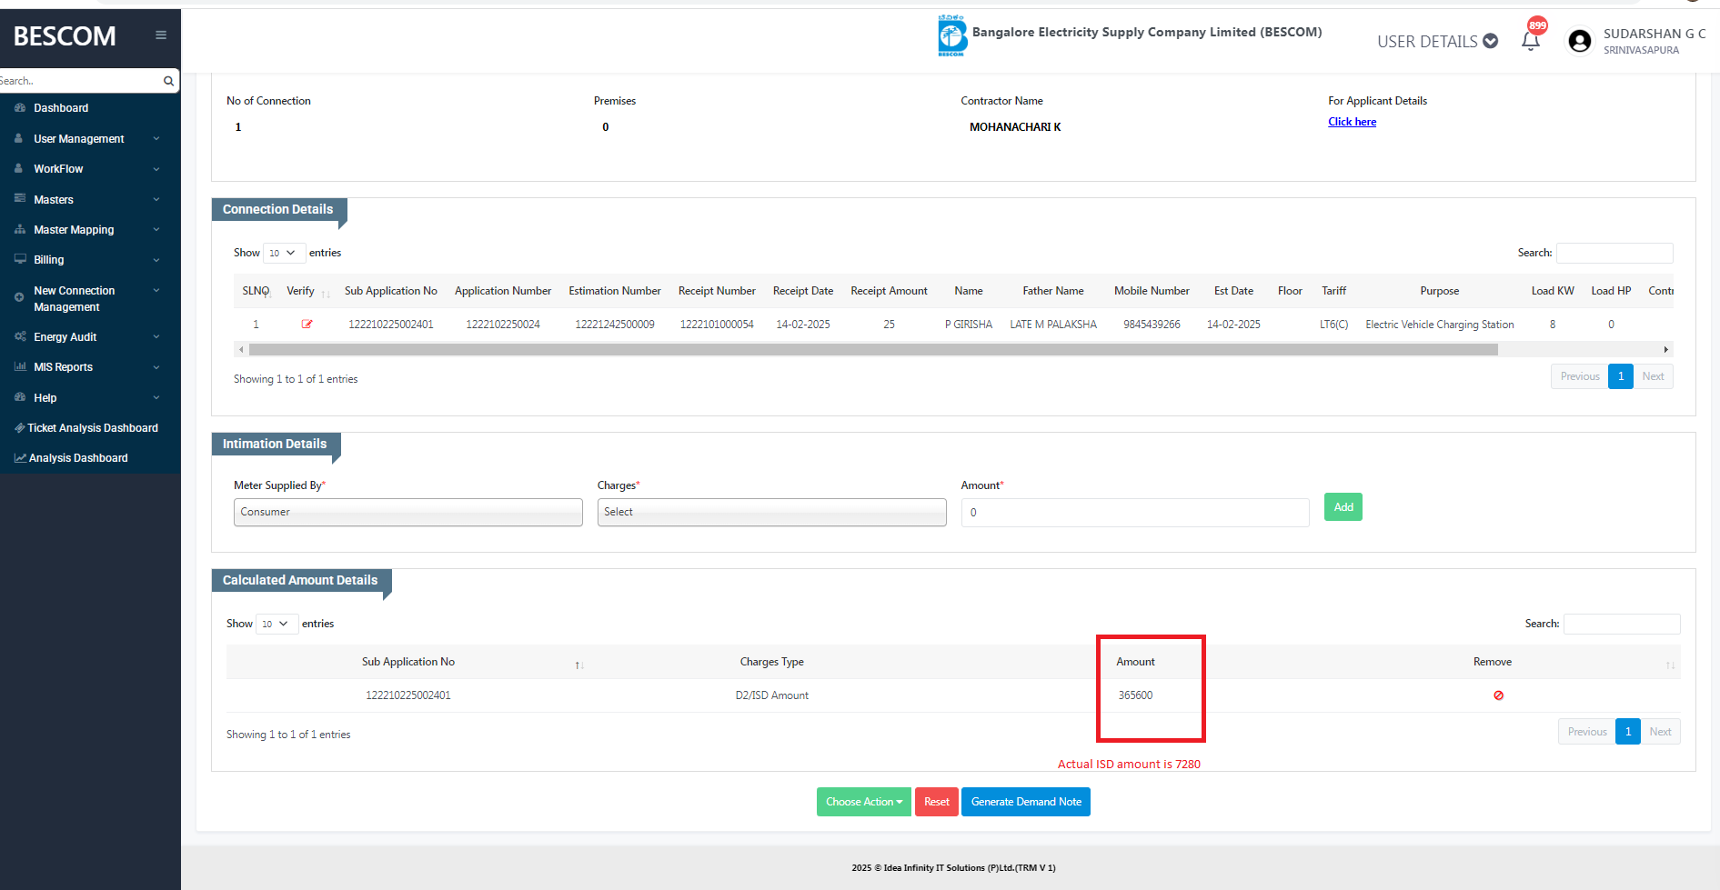
Task: Expand the USER DETAILS dropdown
Action: tap(1437, 41)
